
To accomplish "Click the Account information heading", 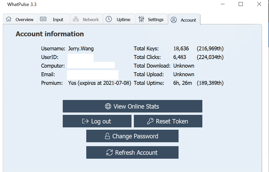I will click(x=50, y=34).
